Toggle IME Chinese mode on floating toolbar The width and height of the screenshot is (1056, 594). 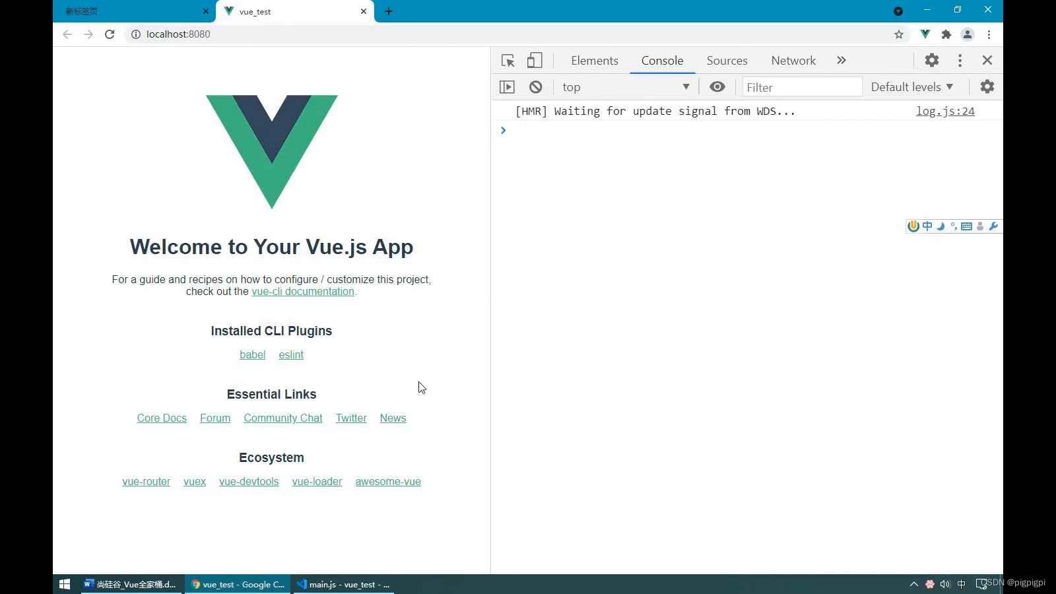(x=927, y=226)
